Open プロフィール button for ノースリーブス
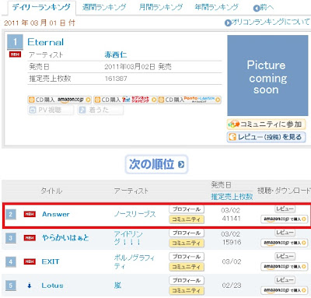Image resolution: width=311 pixels, height=298 pixels. [187, 209]
